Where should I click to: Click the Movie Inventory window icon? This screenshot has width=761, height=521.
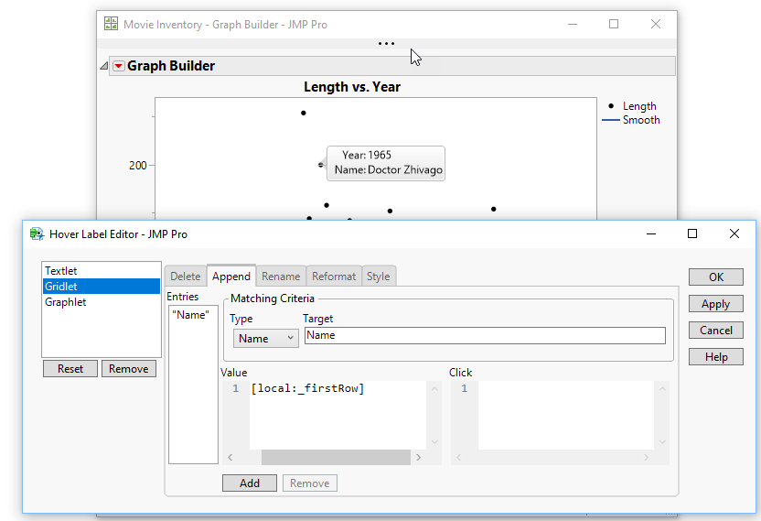(x=111, y=24)
